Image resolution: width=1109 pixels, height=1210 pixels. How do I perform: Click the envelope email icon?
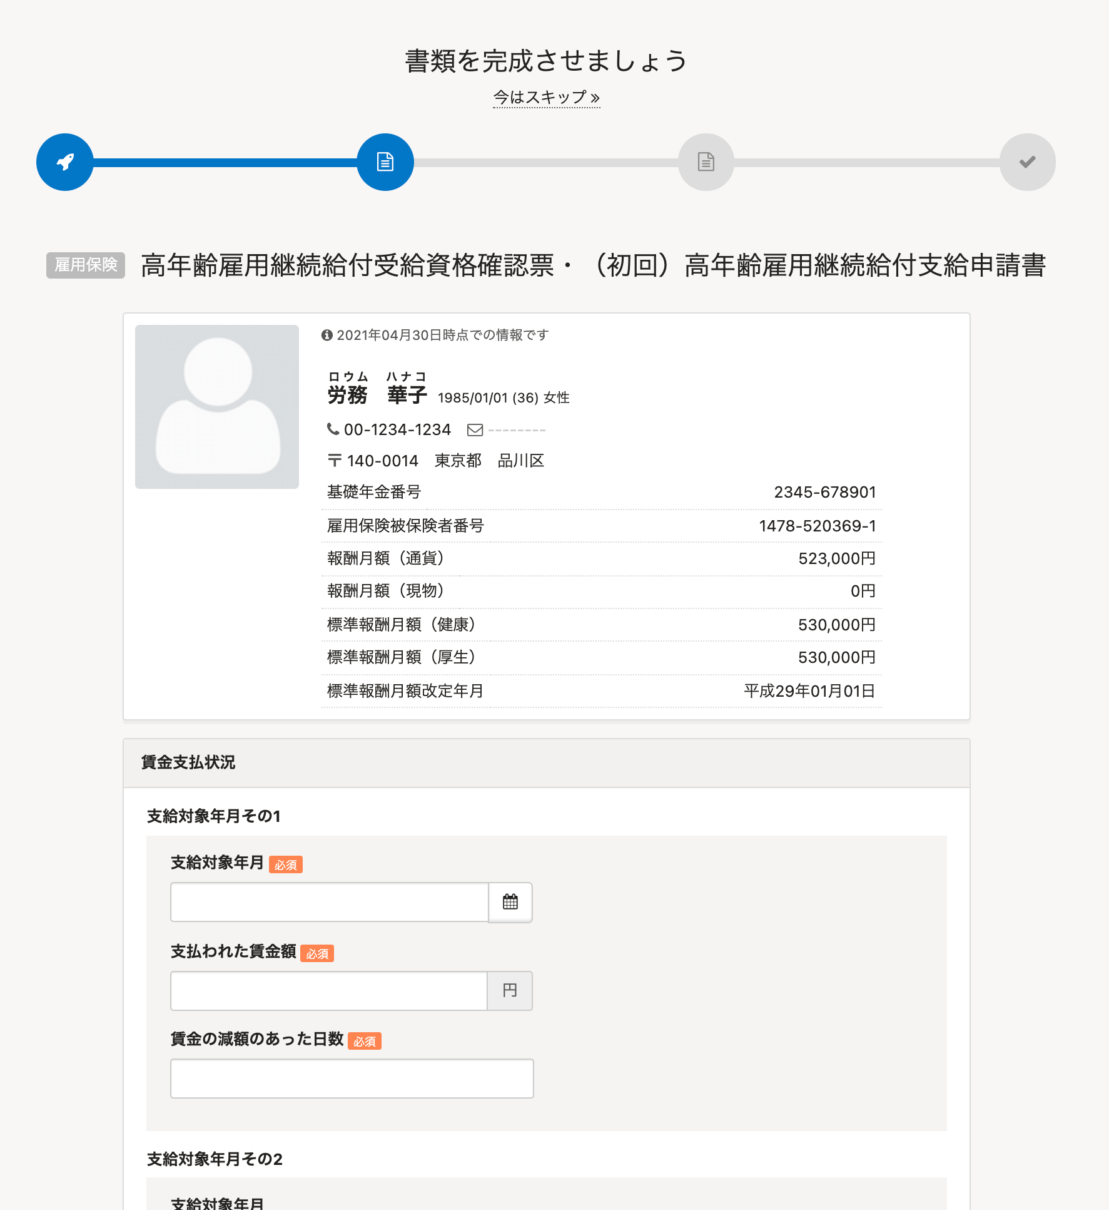475,429
